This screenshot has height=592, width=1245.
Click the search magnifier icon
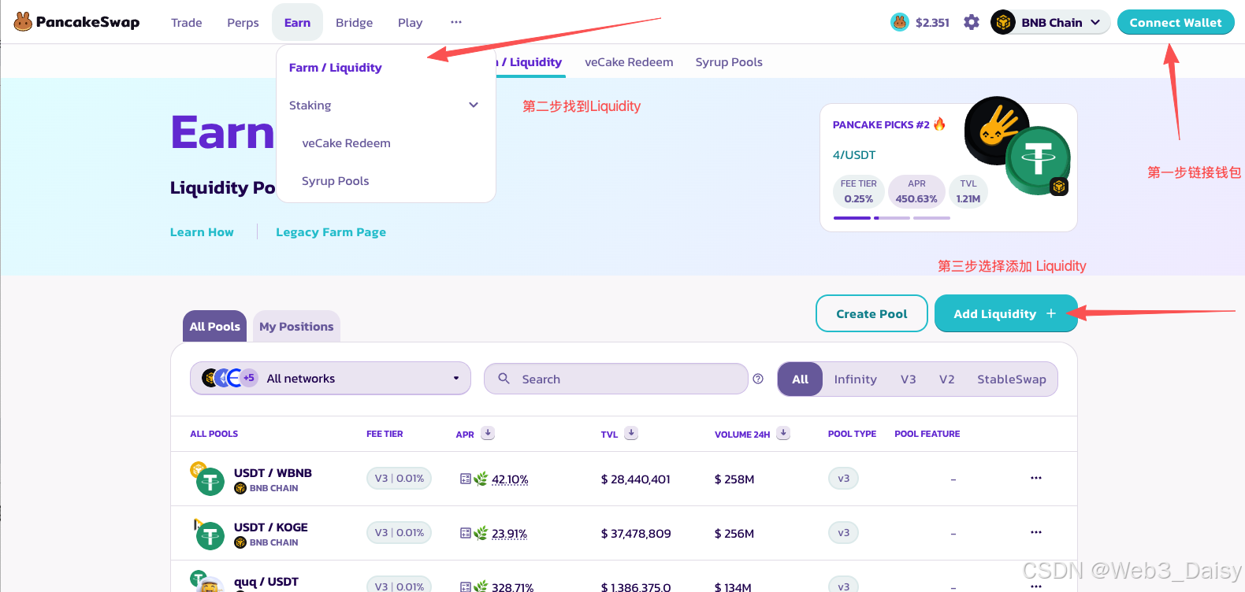(x=504, y=379)
